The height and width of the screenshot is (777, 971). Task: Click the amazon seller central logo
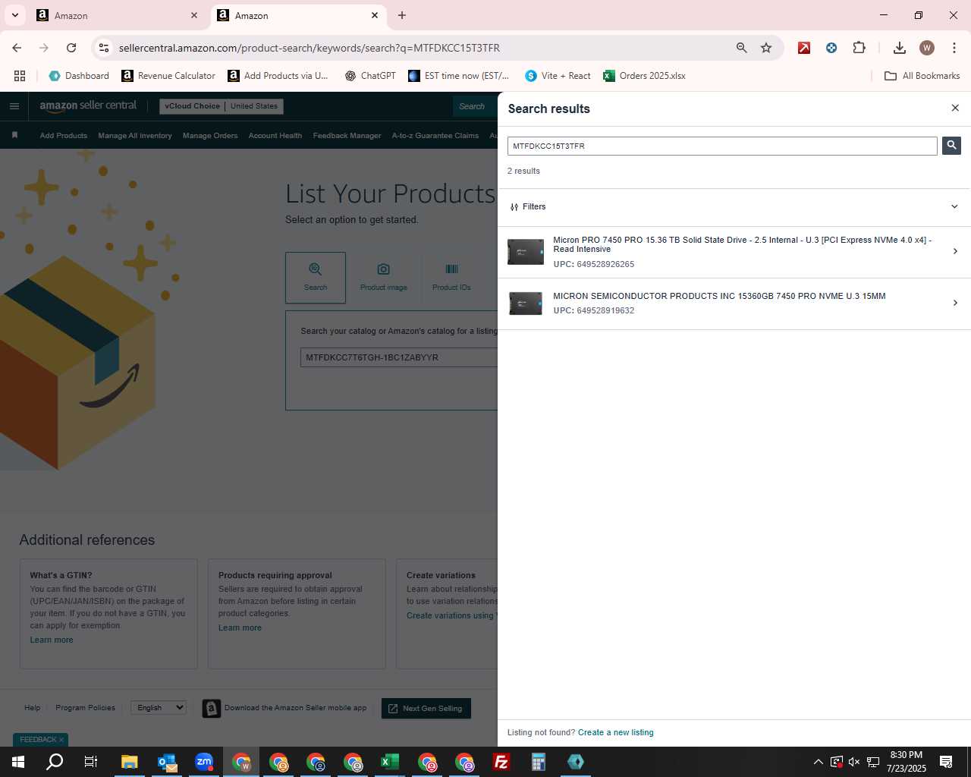[x=88, y=106]
